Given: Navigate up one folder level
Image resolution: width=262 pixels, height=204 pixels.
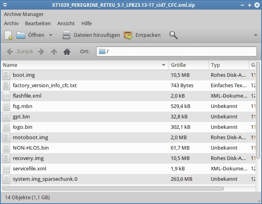Looking at the screenshot, I should tap(54, 52).
